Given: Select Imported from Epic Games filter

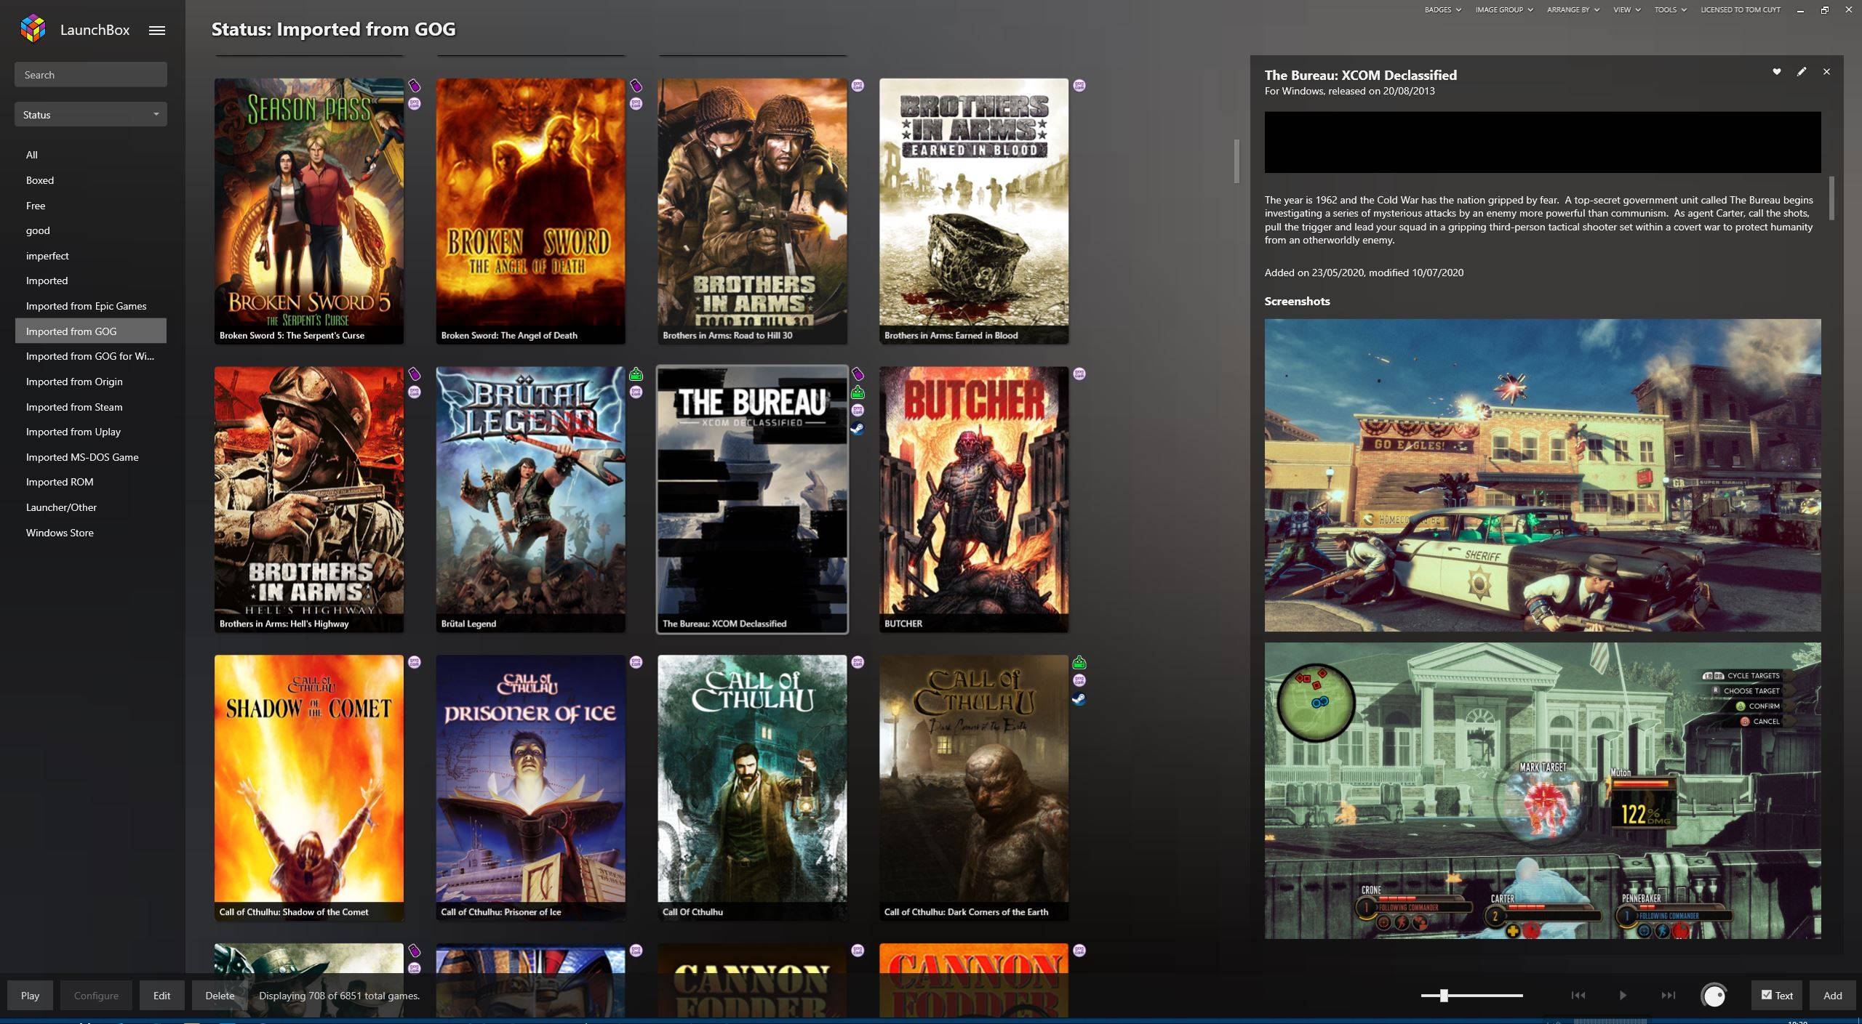Looking at the screenshot, I should point(90,306).
